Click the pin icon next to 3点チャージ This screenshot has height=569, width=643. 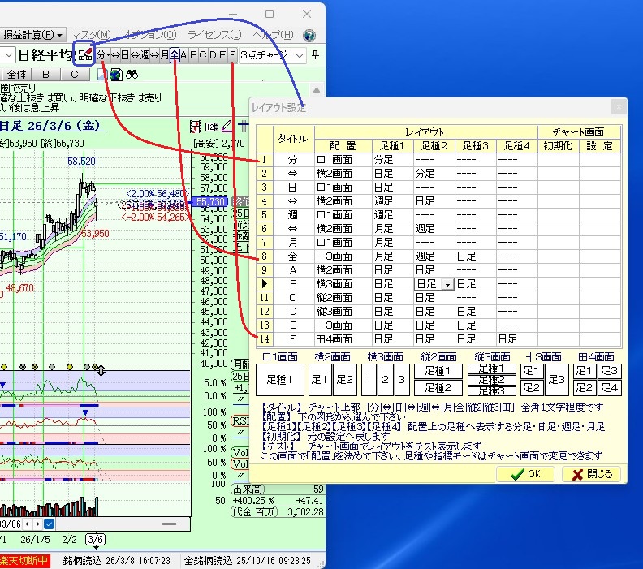point(316,55)
